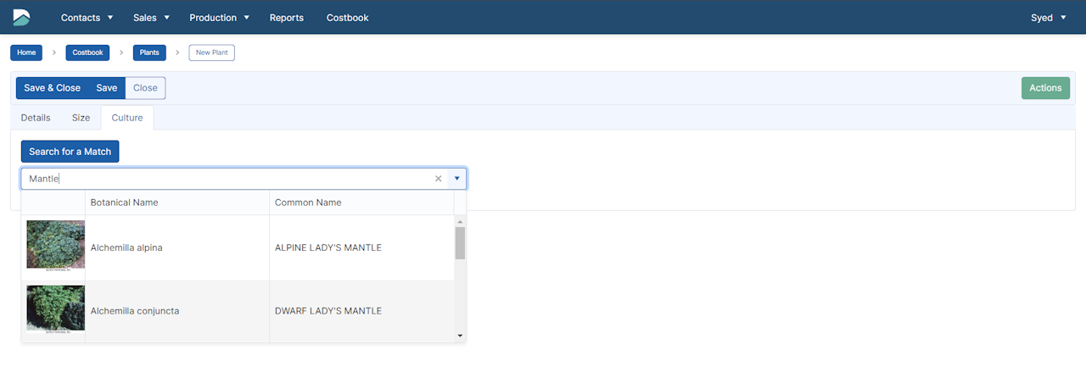
Task: Expand the plant search dropdown arrow
Action: pos(456,179)
